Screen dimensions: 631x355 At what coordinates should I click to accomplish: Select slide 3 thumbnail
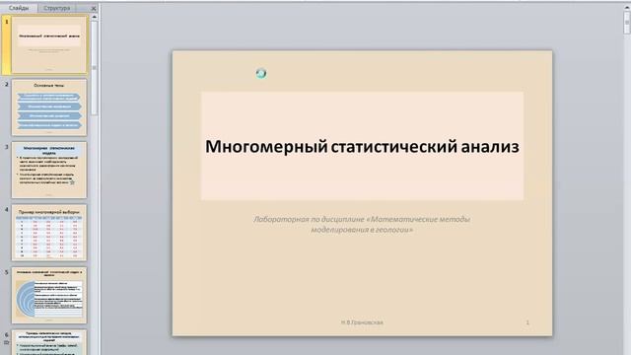(49, 170)
